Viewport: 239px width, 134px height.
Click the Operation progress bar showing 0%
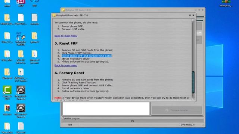point(133,121)
